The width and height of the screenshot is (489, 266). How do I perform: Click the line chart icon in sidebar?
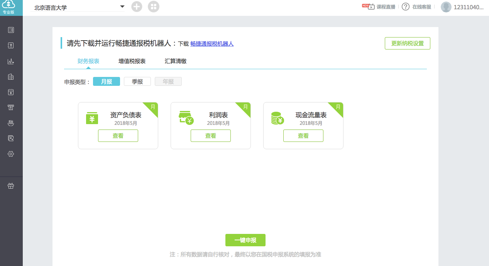11,61
